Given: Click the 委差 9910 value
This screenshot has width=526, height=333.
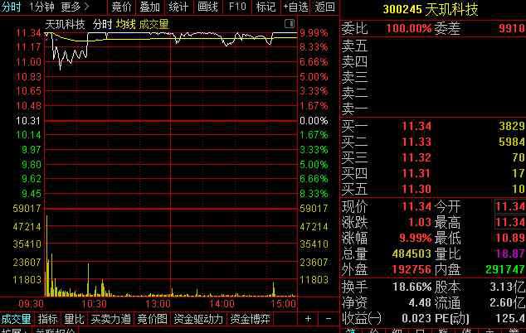Looking at the screenshot, I should tap(511, 28).
